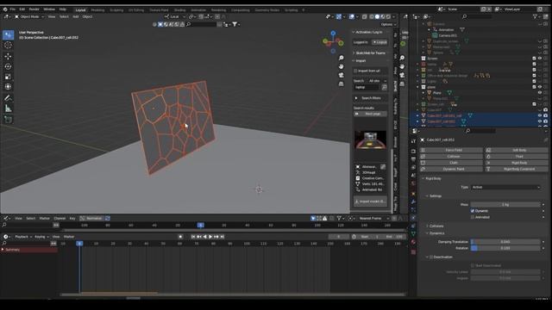Switch to the Shading workspace tab

180,10
